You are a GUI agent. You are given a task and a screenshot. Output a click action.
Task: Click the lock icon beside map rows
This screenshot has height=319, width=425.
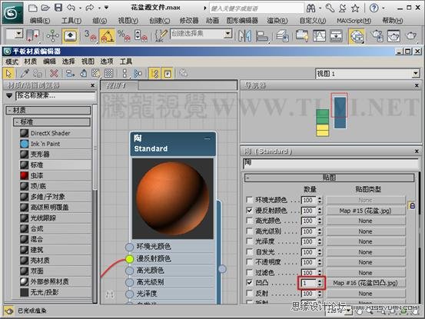coord(412,206)
